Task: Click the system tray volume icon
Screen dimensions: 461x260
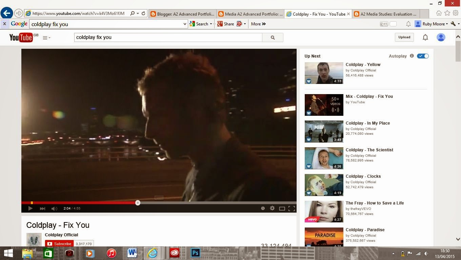Action: 426,254
